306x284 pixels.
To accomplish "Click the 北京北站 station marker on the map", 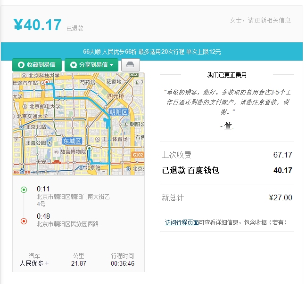I will click(22, 127).
